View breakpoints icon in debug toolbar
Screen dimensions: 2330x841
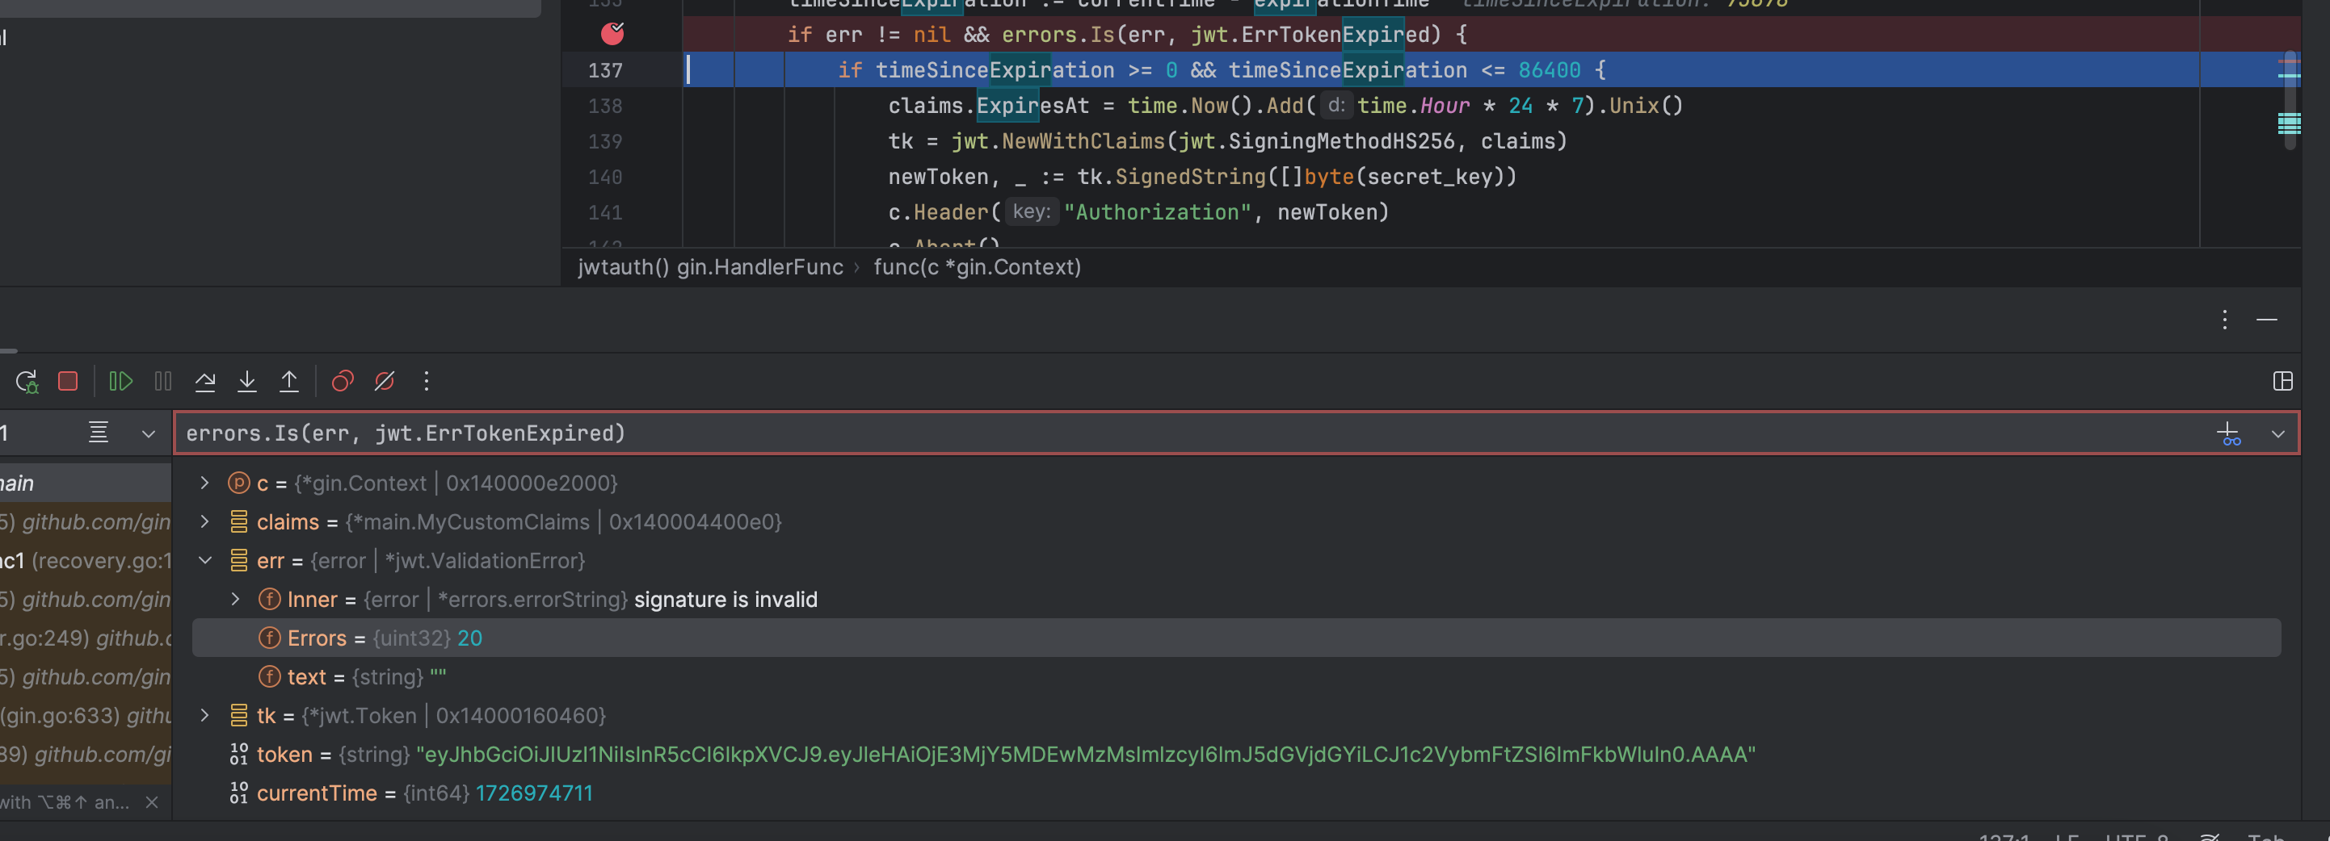[342, 381]
